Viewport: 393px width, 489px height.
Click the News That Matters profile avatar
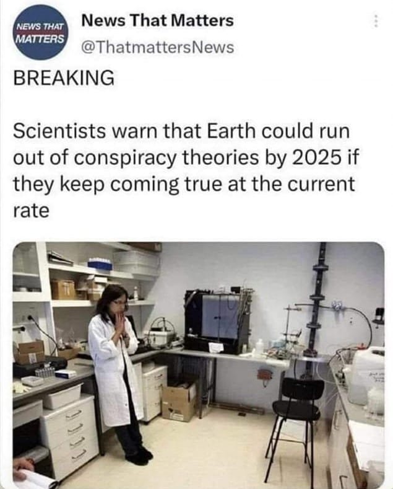(40, 33)
